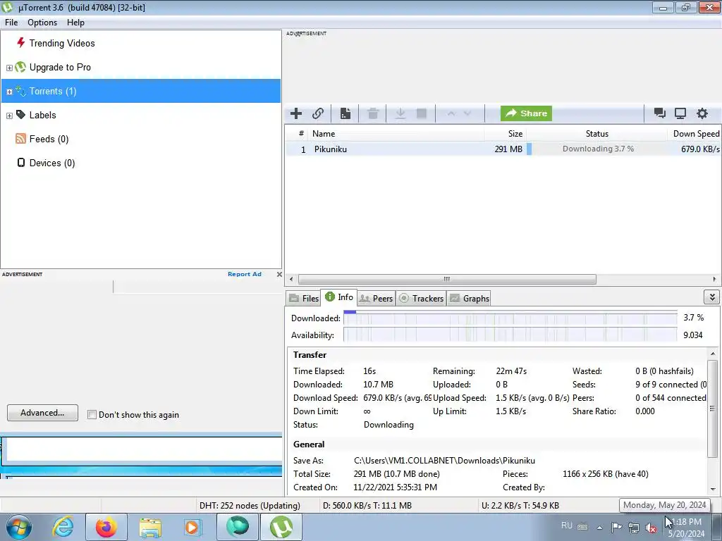The image size is (722, 541).
Task: Open Windows Media Player from taskbar
Action: [x=192, y=527]
